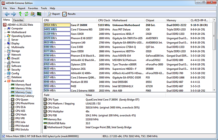
Task: Select the DirectX icon in tree
Action: coord(8,58)
